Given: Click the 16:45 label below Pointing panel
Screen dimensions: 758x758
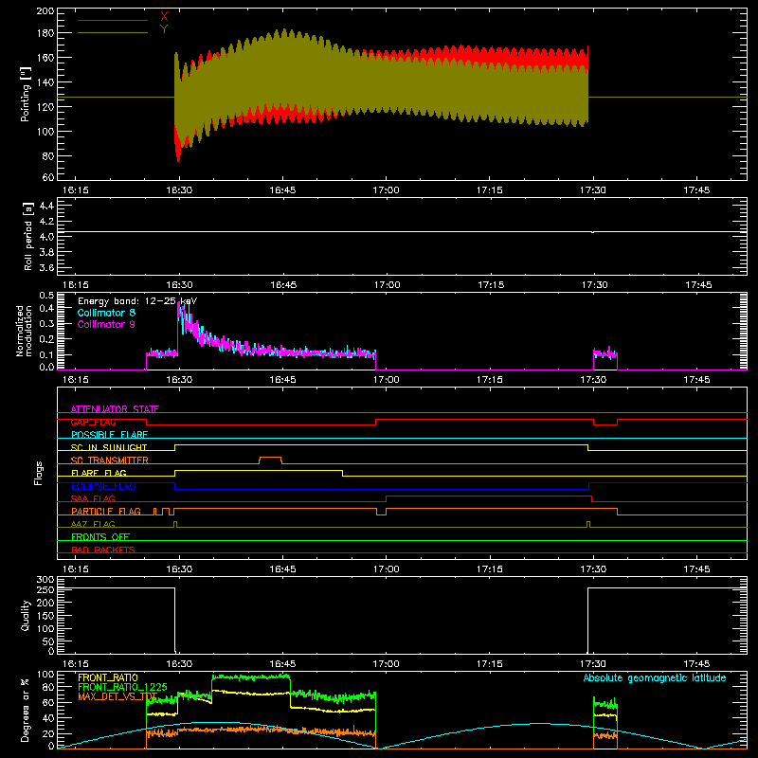Looking at the screenshot, I should click(x=282, y=190).
